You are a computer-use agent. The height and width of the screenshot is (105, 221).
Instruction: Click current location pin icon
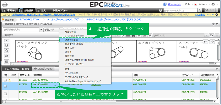click(3, 20)
